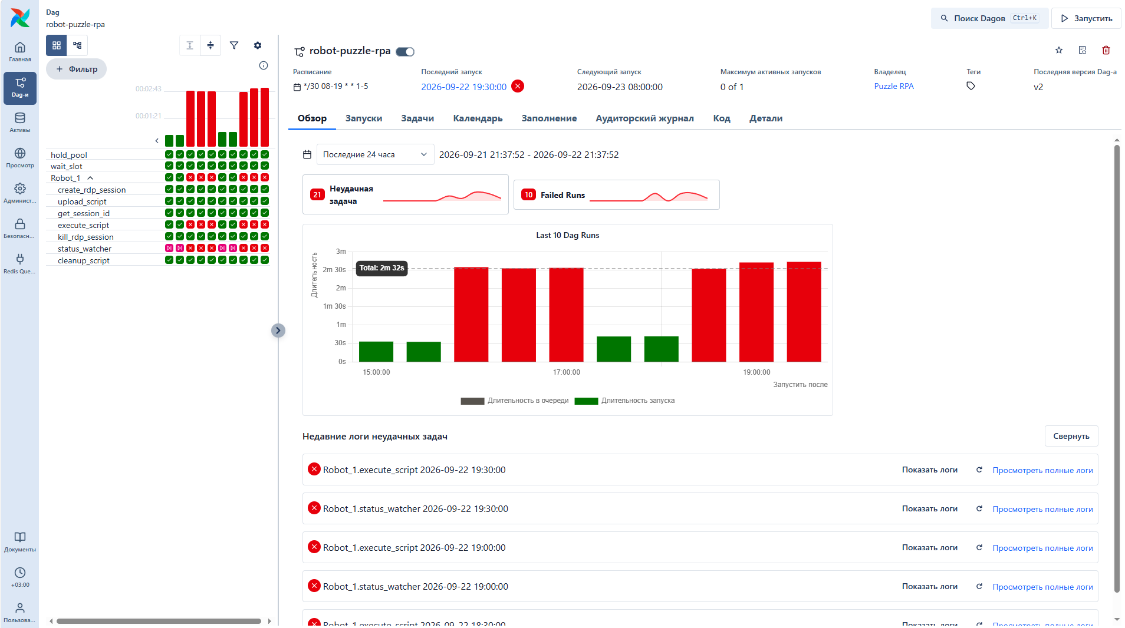Open the Последние 24 часа time range dropdown
This screenshot has height=628, width=1125.
(x=375, y=154)
